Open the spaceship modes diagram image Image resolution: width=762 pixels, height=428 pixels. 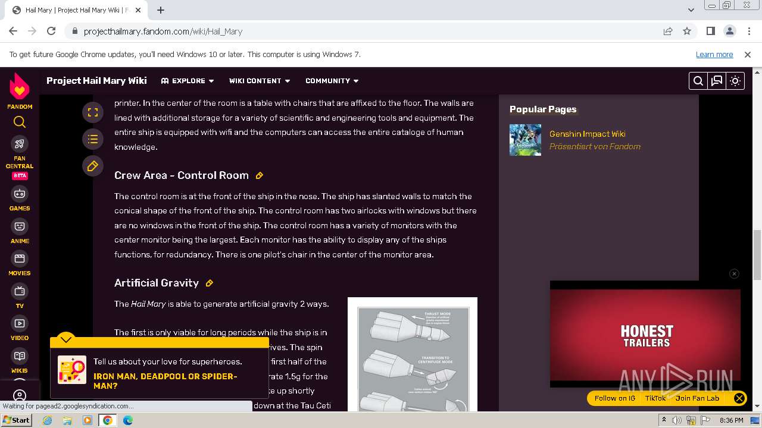pyautogui.click(x=413, y=354)
